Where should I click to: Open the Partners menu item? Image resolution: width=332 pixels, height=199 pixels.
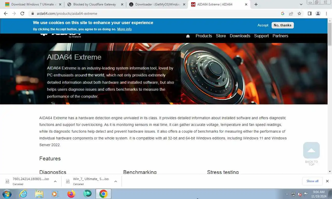280,36
